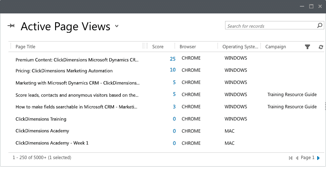The image size is (326, 170).
Task: Go to the previous page arrow
Action: click(297, 158)
